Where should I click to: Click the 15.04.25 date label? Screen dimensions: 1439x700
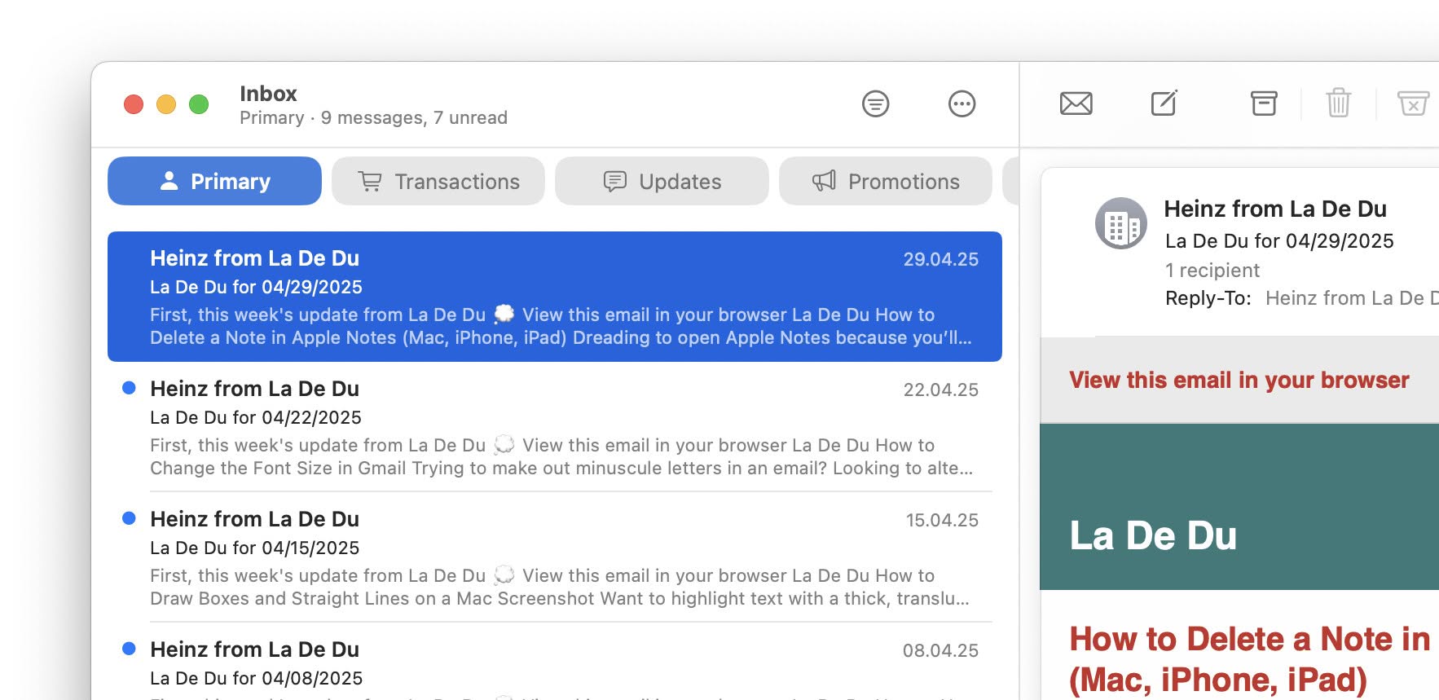[x=942, y=520]
